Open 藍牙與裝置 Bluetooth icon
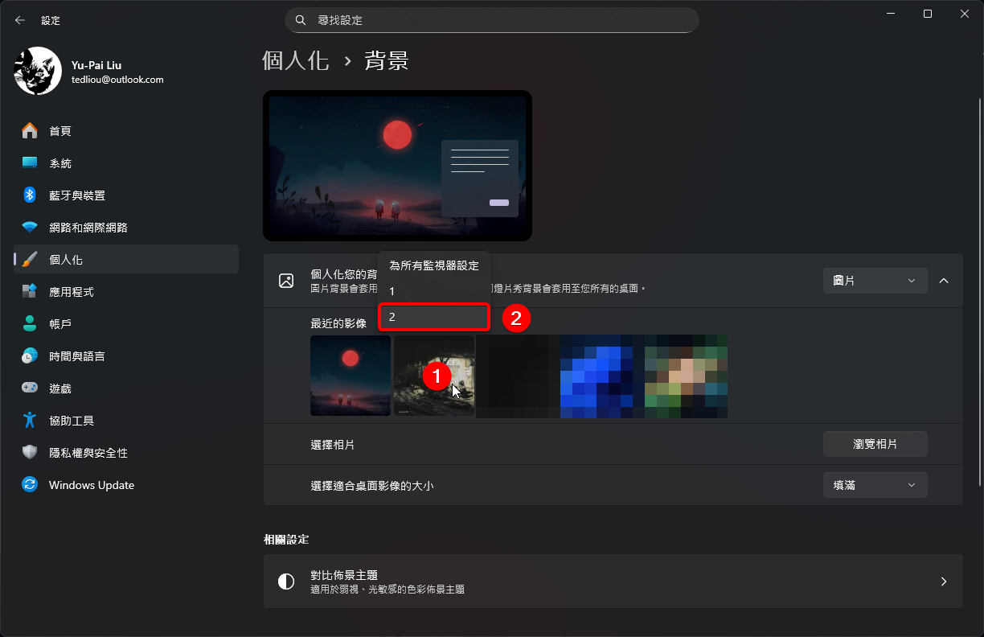The height and width of the screenshot is (637, 984). point(30,195)
